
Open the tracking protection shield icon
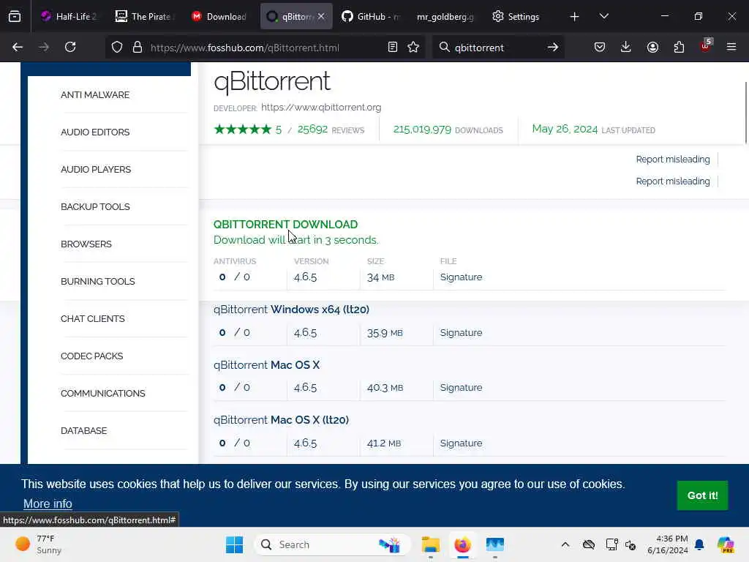click(x=117, y=48)
